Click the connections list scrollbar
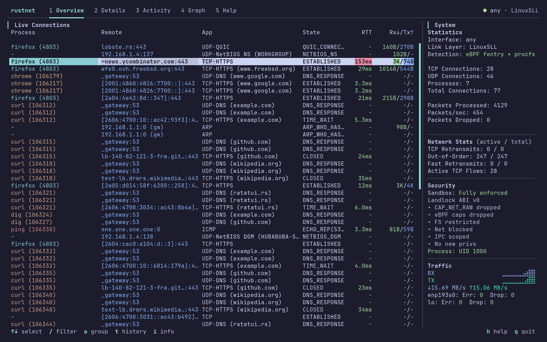 point(420,116)
